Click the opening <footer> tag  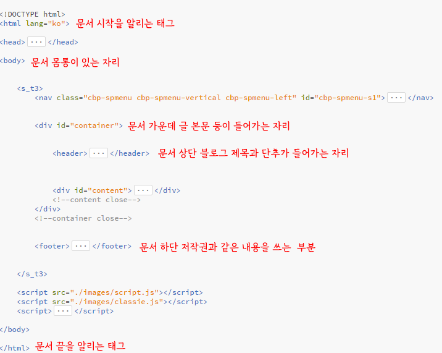(x=52, y=246)
